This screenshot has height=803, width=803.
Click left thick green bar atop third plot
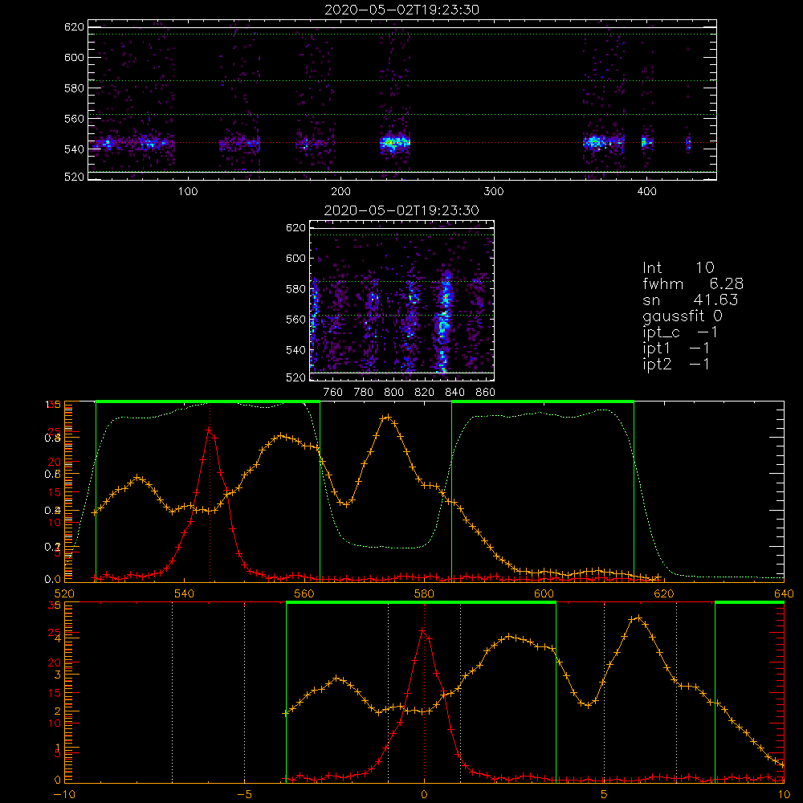coord(208,402)
